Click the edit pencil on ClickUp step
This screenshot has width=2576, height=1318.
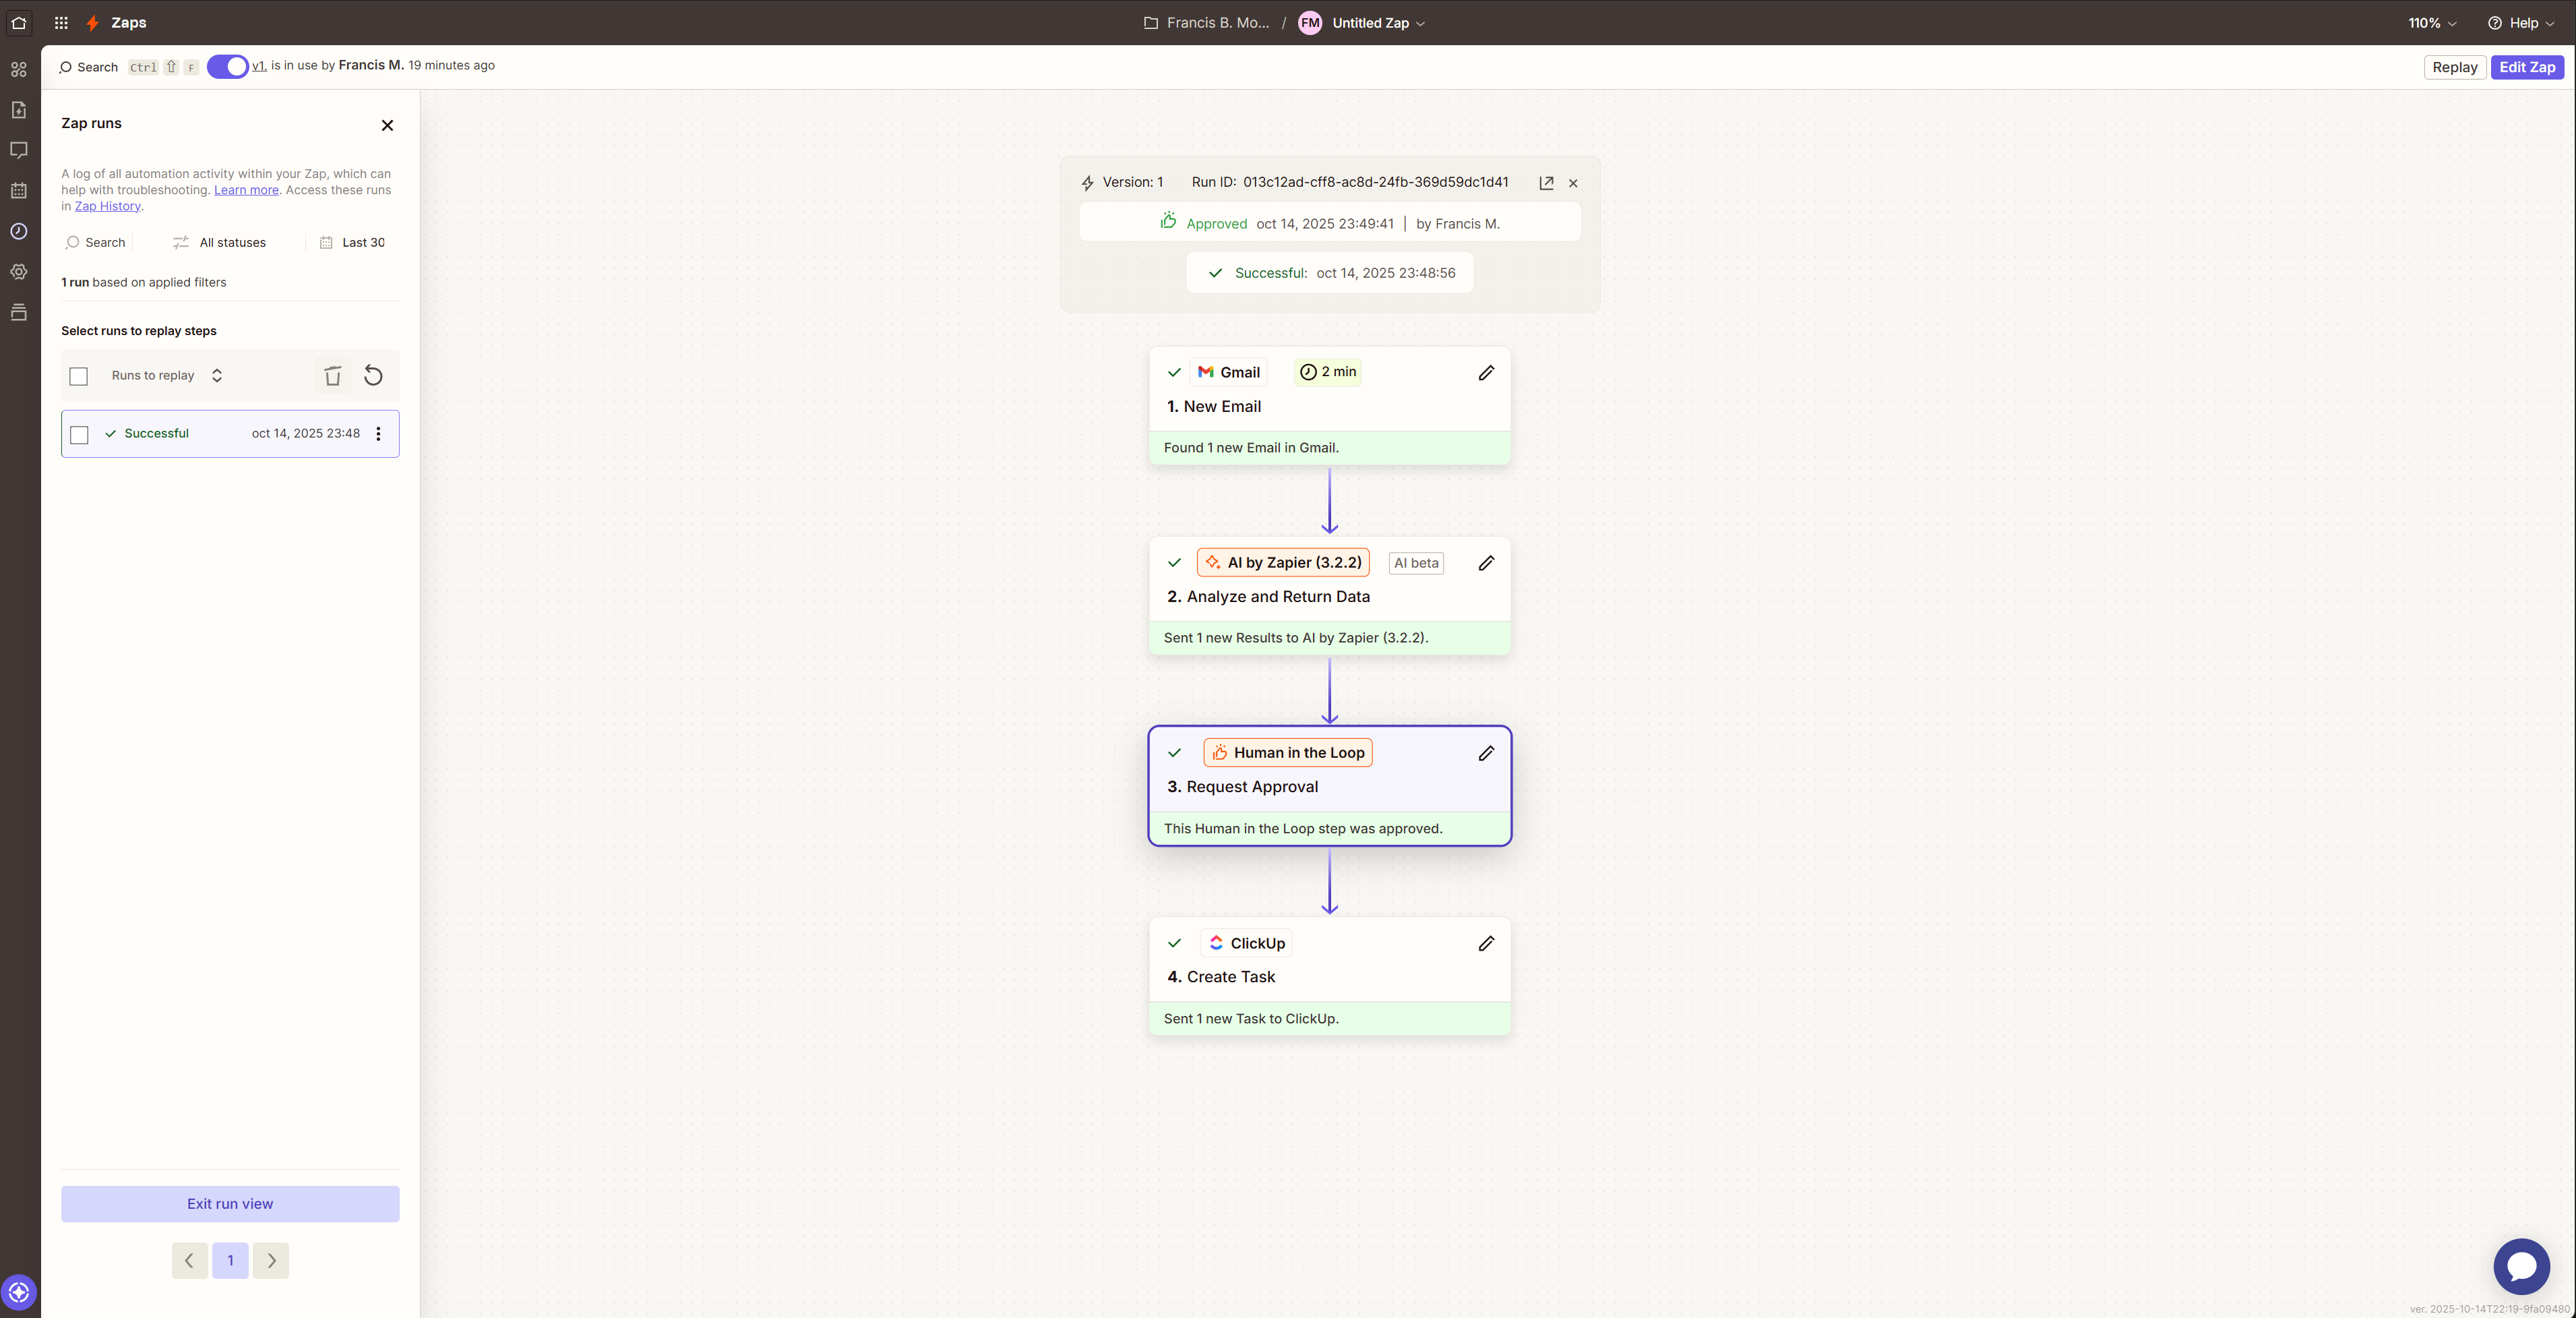[x=1486, y=943]
